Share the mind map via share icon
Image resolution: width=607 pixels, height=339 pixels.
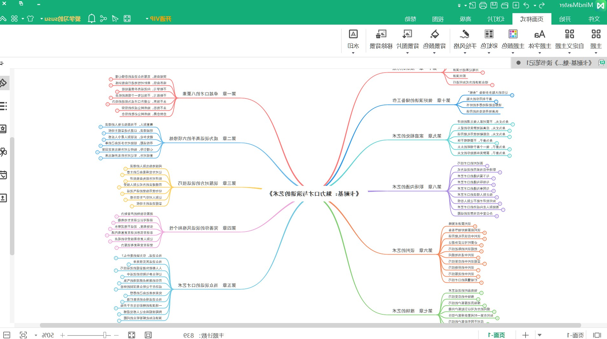pos(103,19)
